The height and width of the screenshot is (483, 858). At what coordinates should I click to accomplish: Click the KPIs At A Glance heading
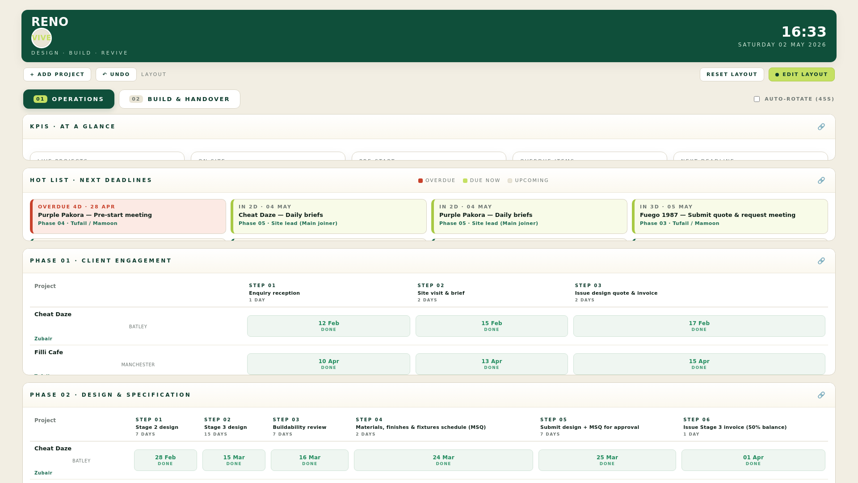coord(72,127)
